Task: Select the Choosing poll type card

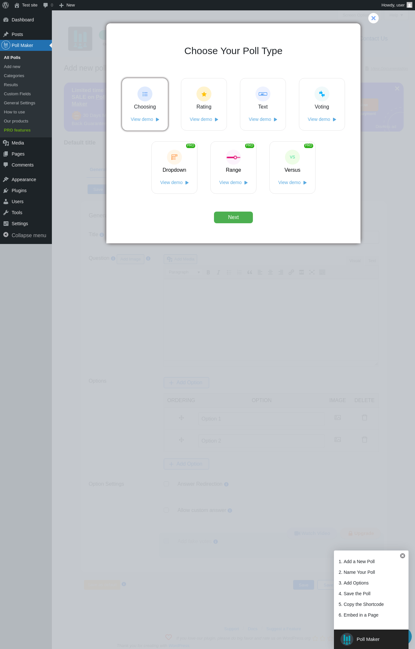Action: 145,104
